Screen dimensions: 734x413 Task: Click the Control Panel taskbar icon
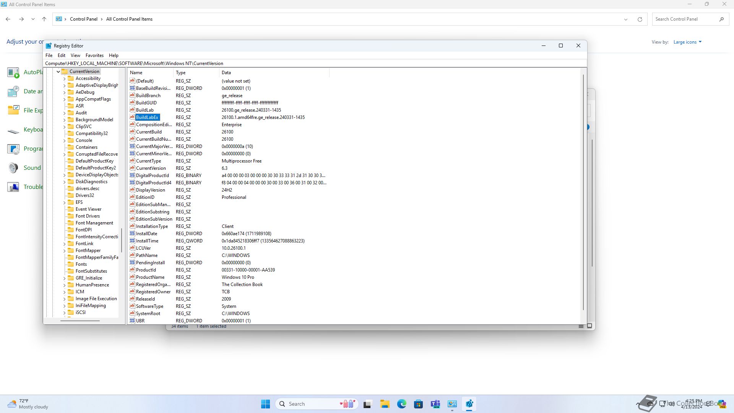452,404
